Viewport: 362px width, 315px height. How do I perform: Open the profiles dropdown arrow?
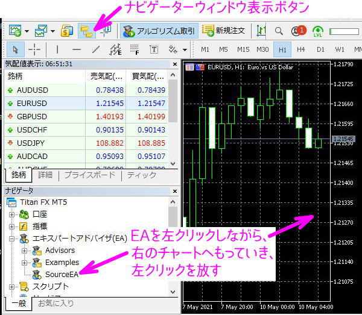(52, 31)
